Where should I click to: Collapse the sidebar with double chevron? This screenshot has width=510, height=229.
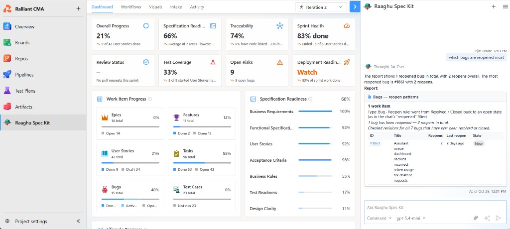[x=78, y=221]
